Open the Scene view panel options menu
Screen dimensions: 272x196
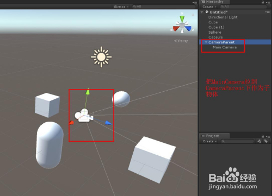(x=195, y=2)
